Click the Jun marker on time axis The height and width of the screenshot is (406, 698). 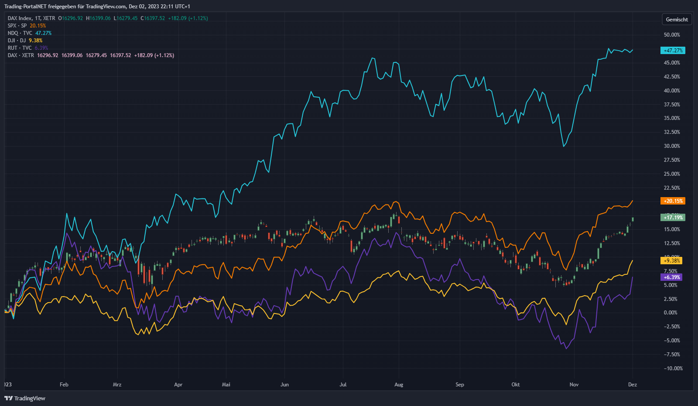pos(284,385)
